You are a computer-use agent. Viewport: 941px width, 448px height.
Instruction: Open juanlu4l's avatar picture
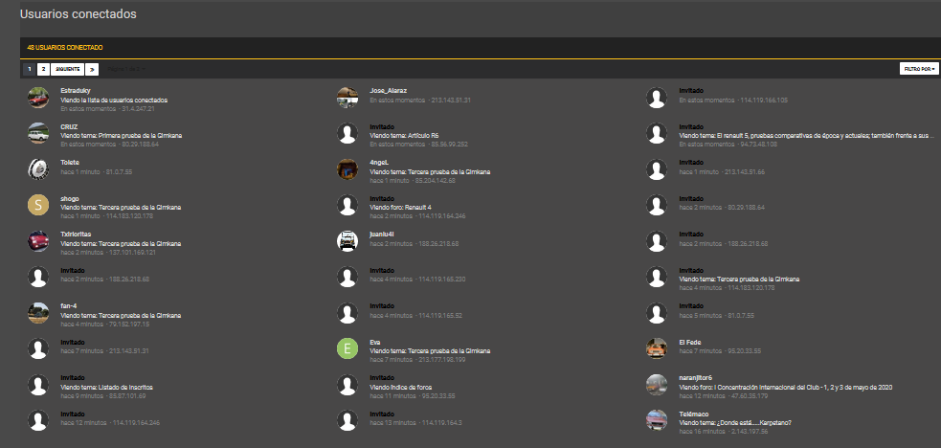point(347,241)
